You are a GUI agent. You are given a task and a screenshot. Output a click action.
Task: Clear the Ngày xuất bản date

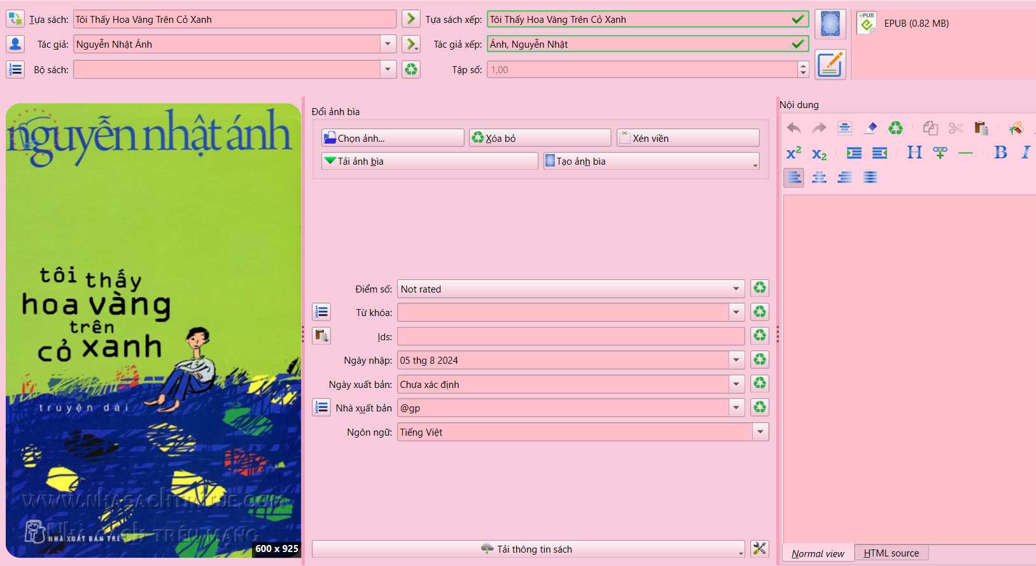point(760,383)
